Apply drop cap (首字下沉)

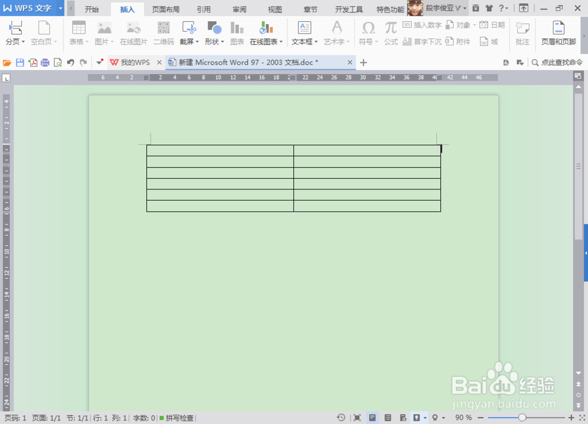[x=422, y=42]
